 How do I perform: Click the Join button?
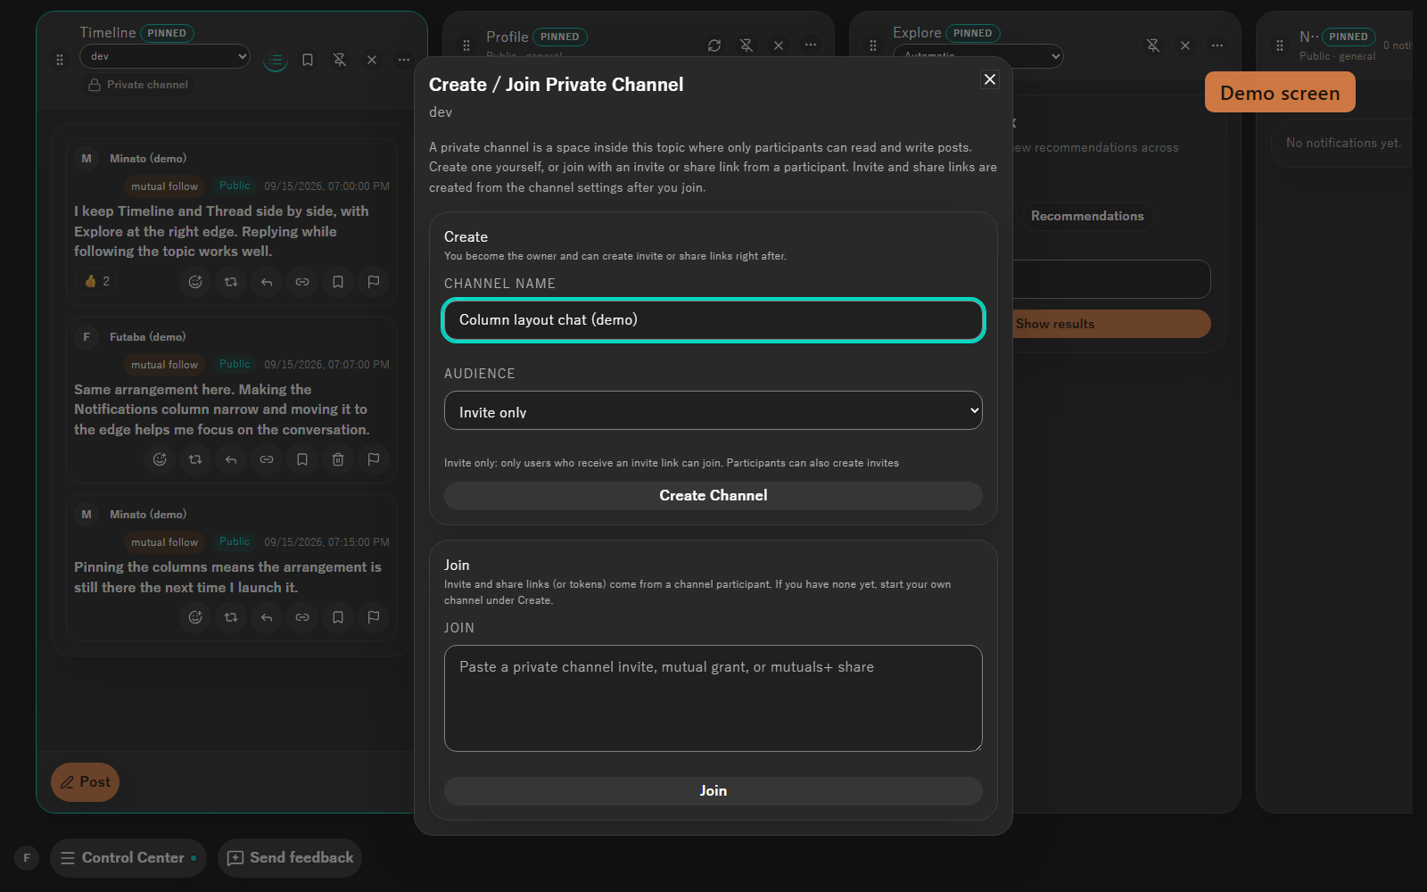(x=713, y=791)
